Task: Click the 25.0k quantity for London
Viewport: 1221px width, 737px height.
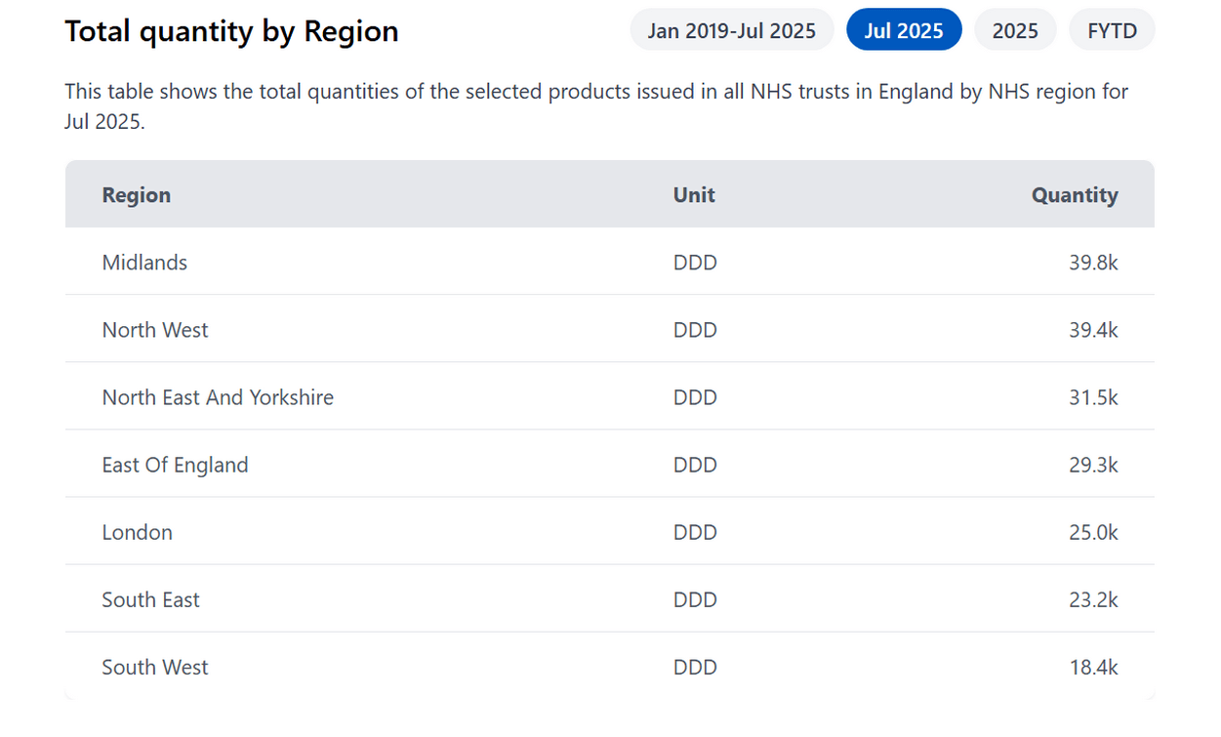Action: pyautogui.click(x=1093, y=532)
